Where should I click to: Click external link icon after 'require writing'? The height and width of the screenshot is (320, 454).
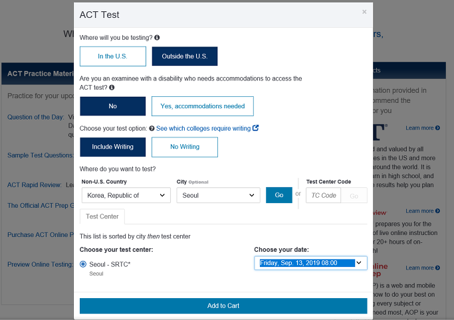(255, 127)
